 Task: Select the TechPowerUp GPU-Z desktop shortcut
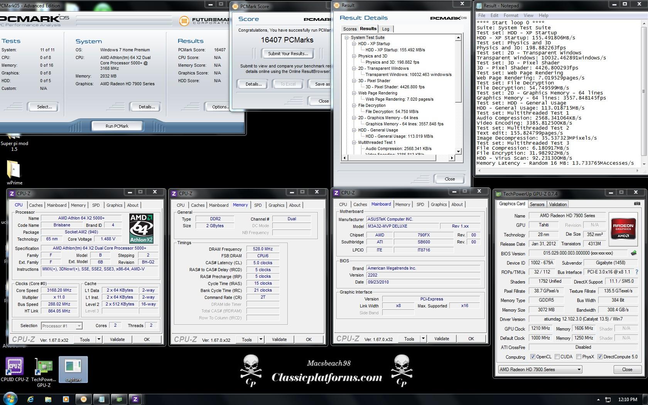pos(44,372)
